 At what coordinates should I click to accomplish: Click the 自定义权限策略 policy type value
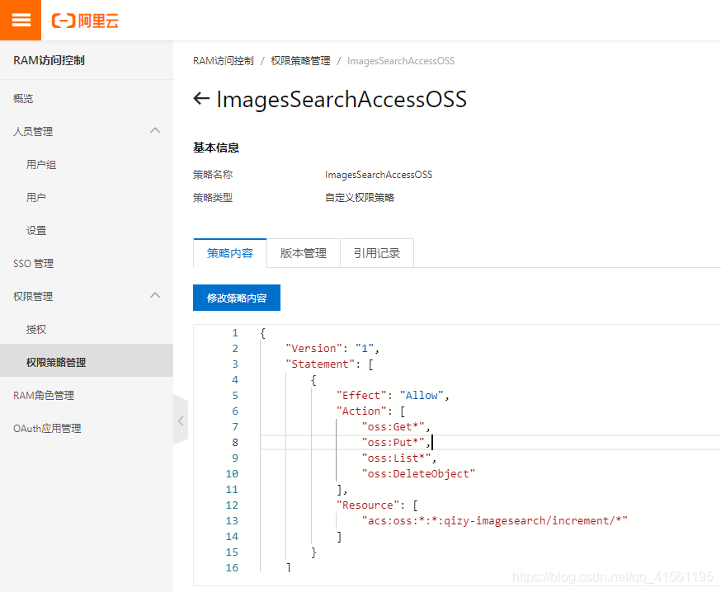click(x=360, y=198)
